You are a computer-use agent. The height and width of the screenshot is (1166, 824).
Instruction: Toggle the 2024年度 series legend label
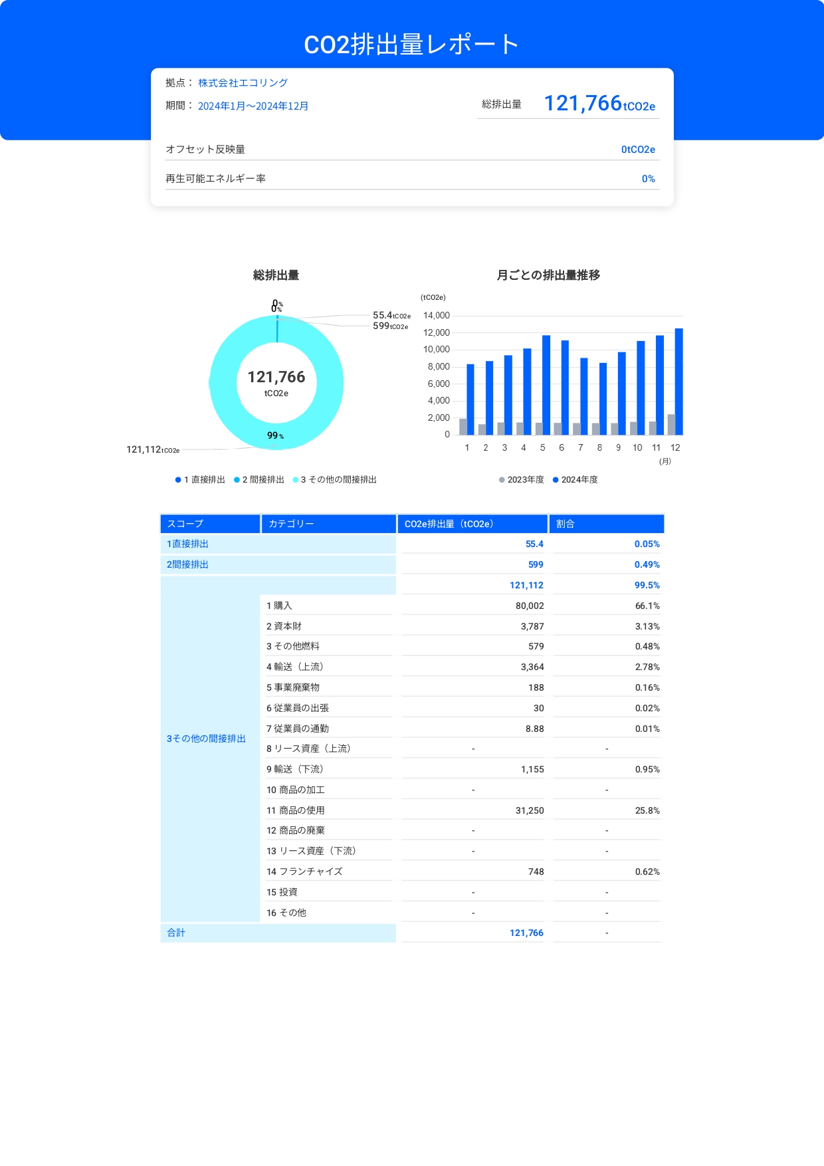tap(579, 480)
